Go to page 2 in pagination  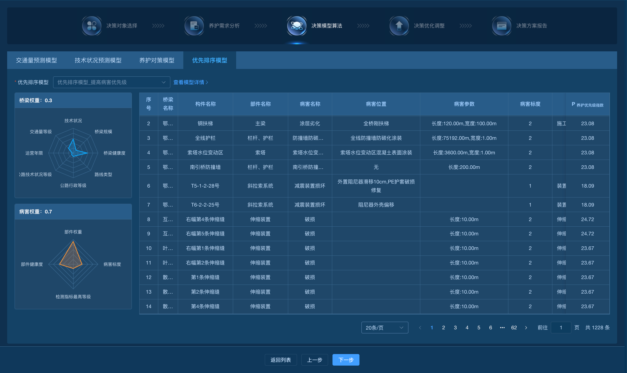443,328
